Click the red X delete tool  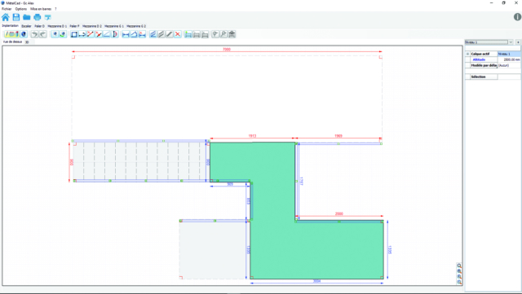click(x=178, y=34)
